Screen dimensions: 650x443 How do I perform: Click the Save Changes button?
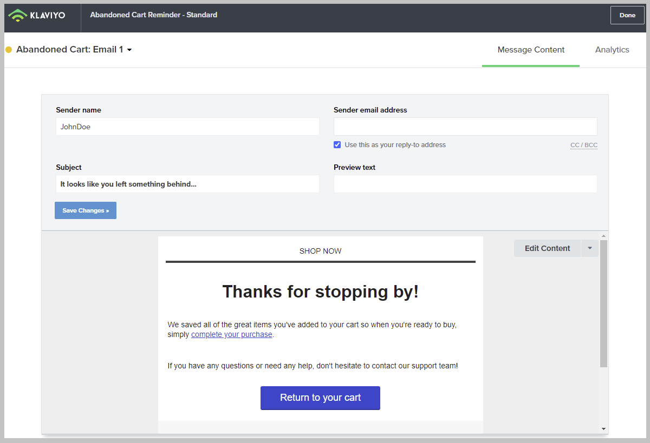86,210
